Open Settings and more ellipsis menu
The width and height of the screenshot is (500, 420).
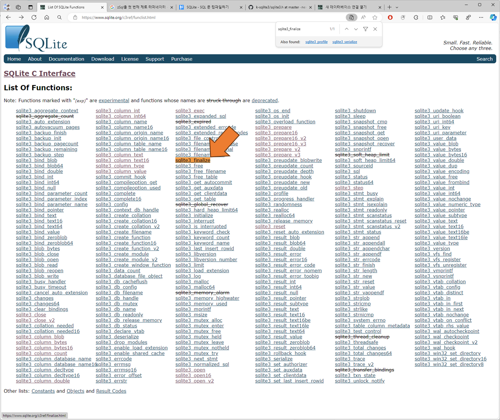(x=481, y=18)
